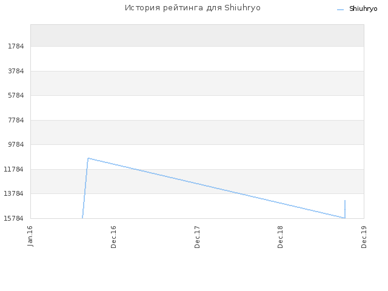Screen dimensions: 388x291
Task: Click the 3784 y-axis label
Action: point(16,71)
